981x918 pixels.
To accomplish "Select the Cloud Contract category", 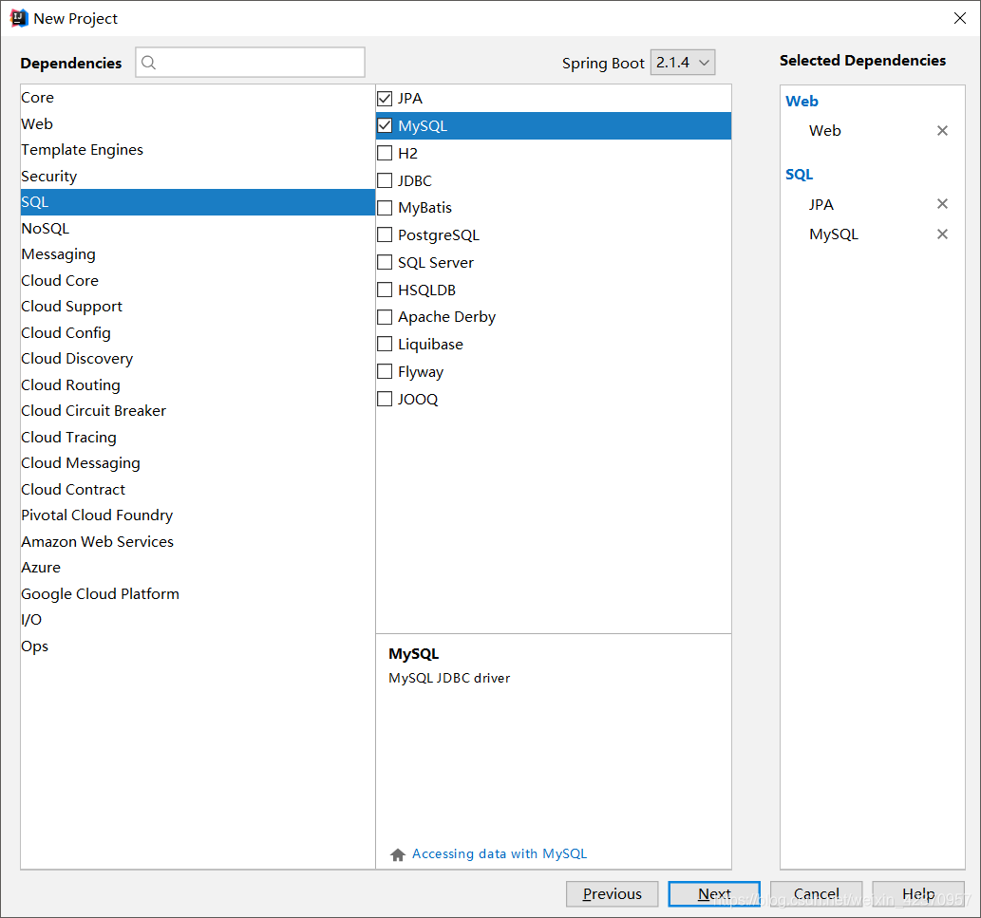I will coord(198,490).
